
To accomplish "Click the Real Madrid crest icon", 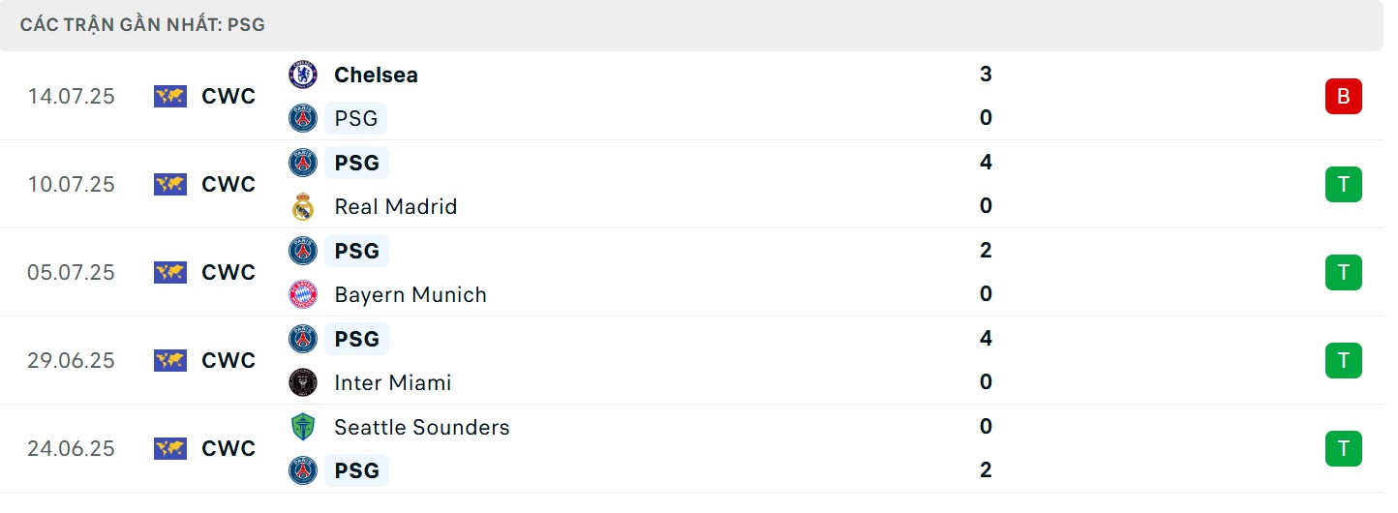I will (x=303, y=207).
